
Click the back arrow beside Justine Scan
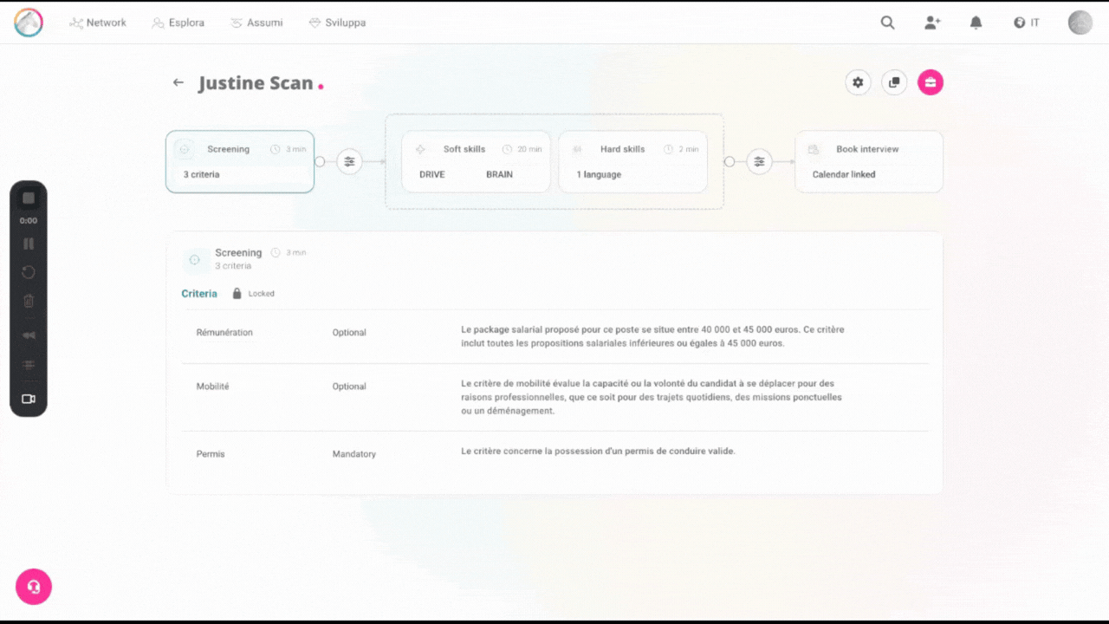click(178, 82)
